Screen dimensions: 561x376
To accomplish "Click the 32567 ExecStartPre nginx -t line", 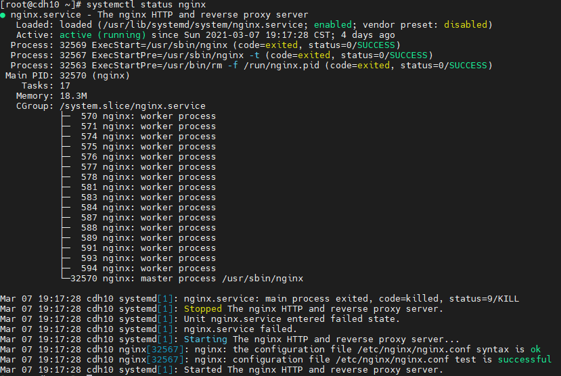I will [x=221, y=55].
